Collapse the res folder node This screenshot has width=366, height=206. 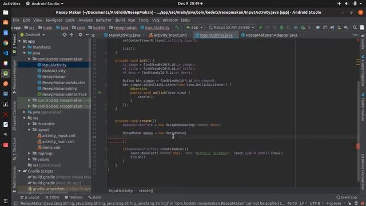25,118
